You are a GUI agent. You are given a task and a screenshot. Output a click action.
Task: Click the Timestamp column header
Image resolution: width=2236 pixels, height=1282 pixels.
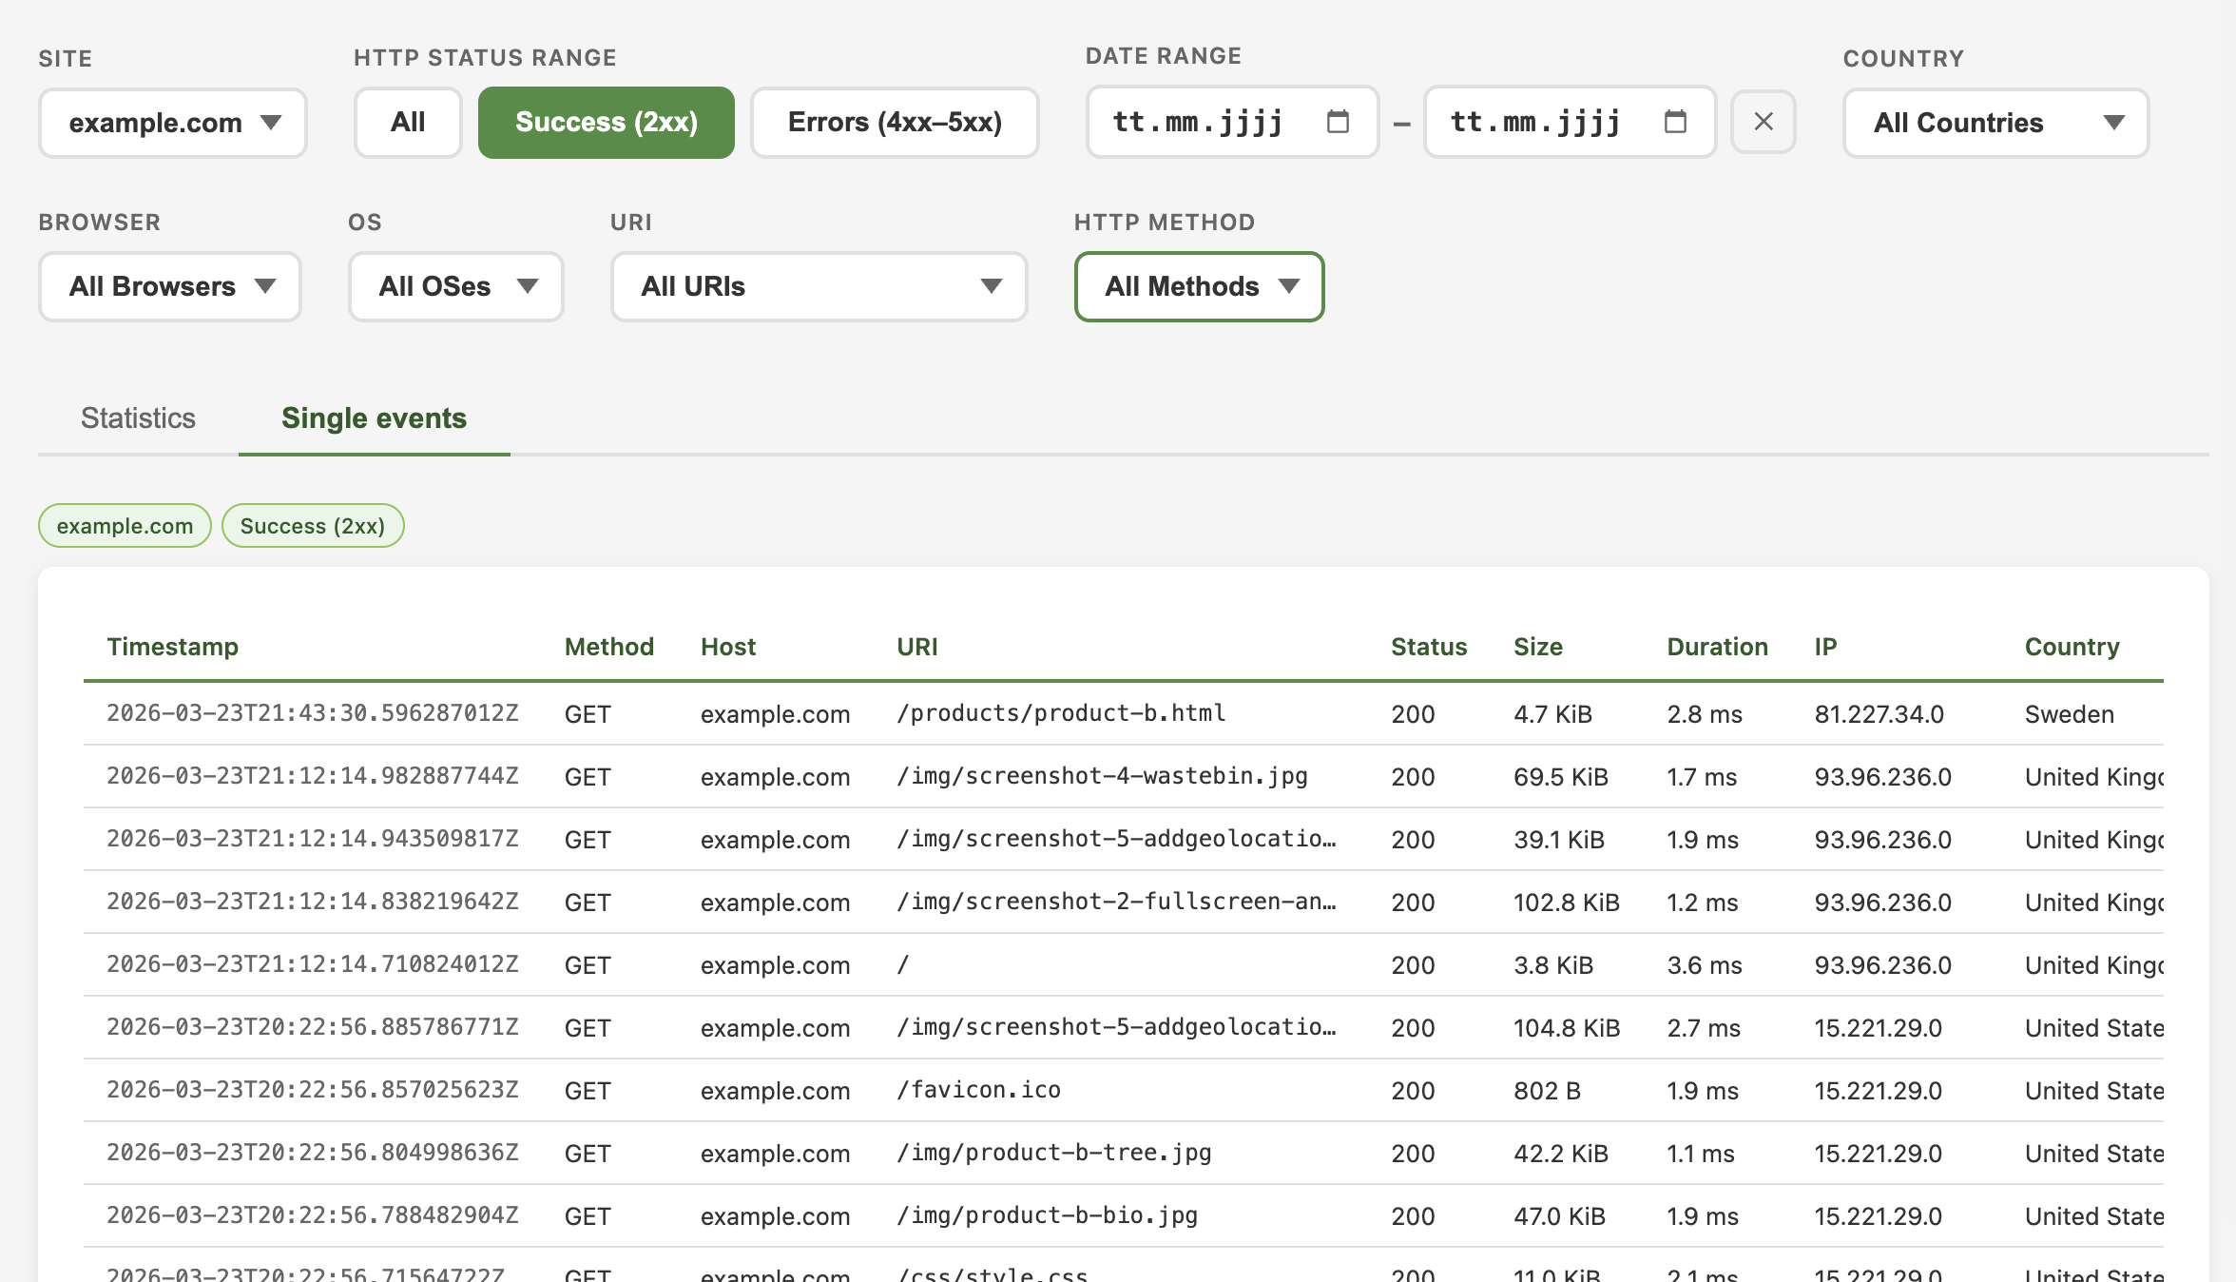pyautogui.click(x=172, y=647)
